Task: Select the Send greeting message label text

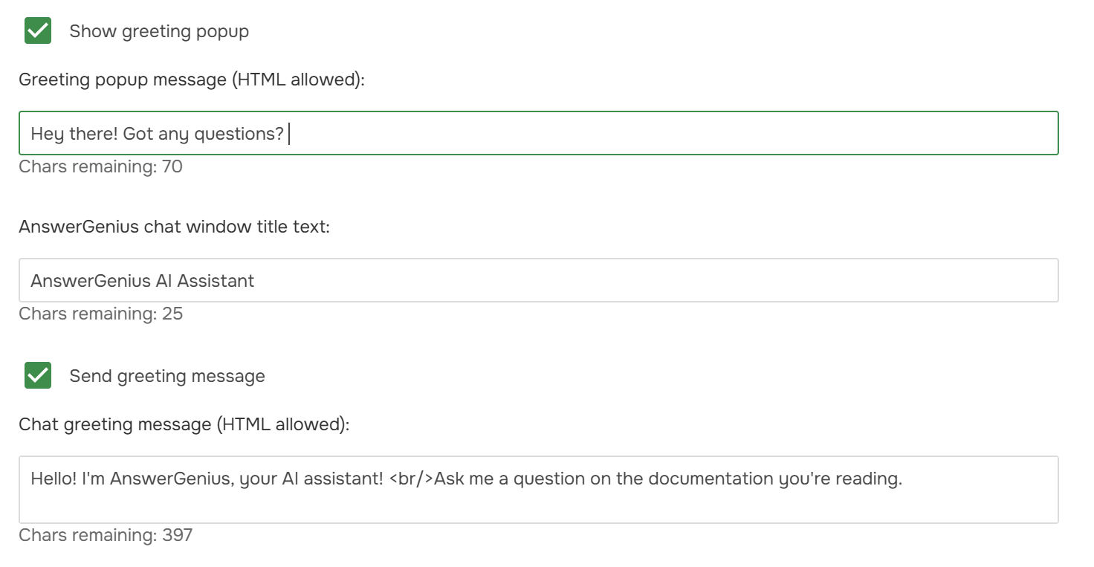Action: 166,376
